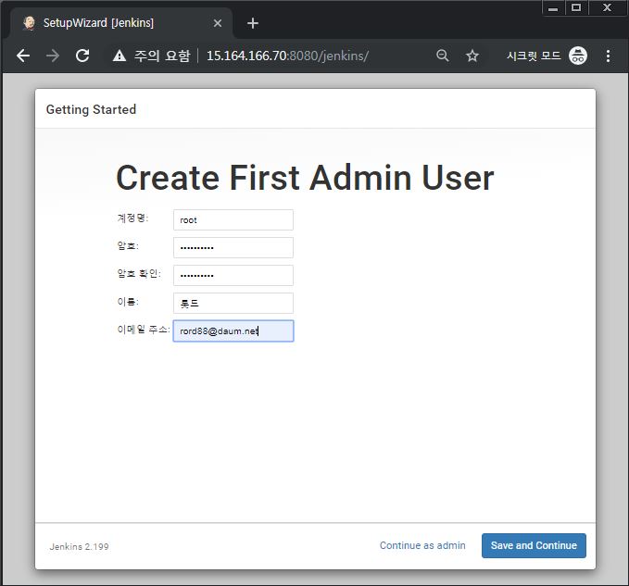
Task: Click the Jenkins 2.199 version text
Action: pos(79,547)
